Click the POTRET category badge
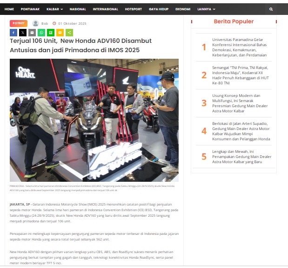Viewport: 288px width, 268px height. 19,23
